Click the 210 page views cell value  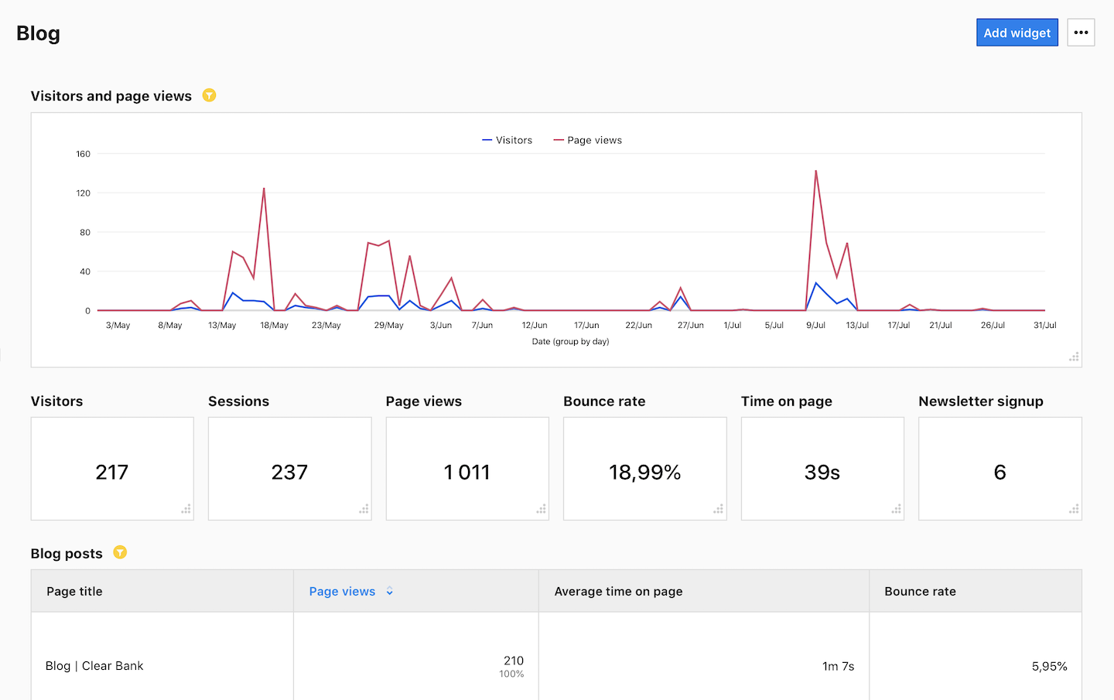[x=514, y=661]
